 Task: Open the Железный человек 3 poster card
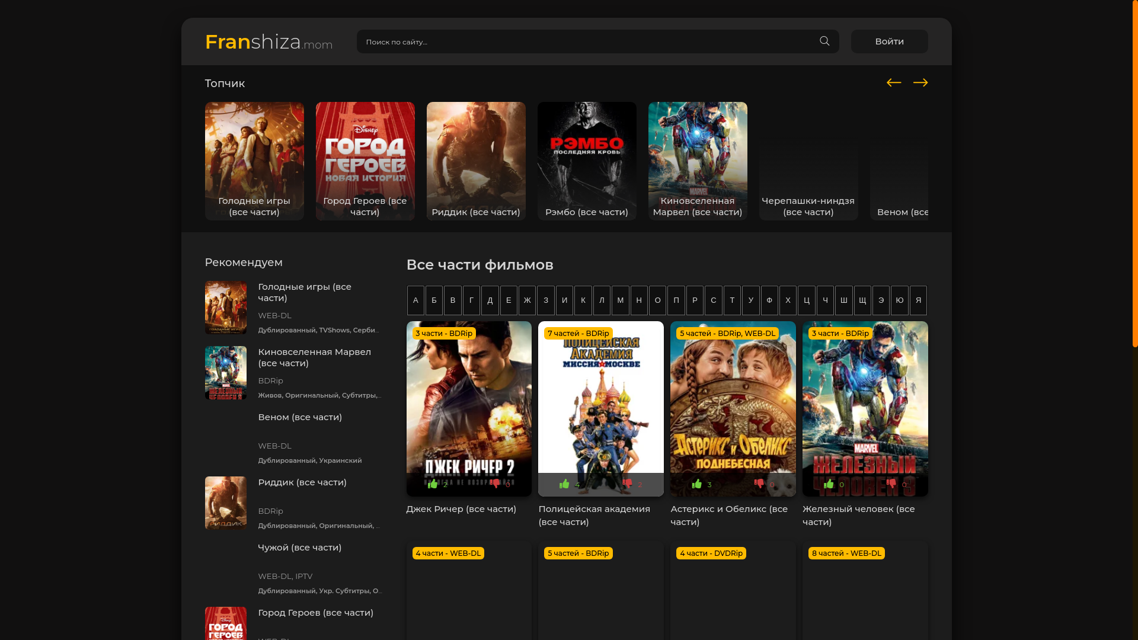click(x=865, y=409)
